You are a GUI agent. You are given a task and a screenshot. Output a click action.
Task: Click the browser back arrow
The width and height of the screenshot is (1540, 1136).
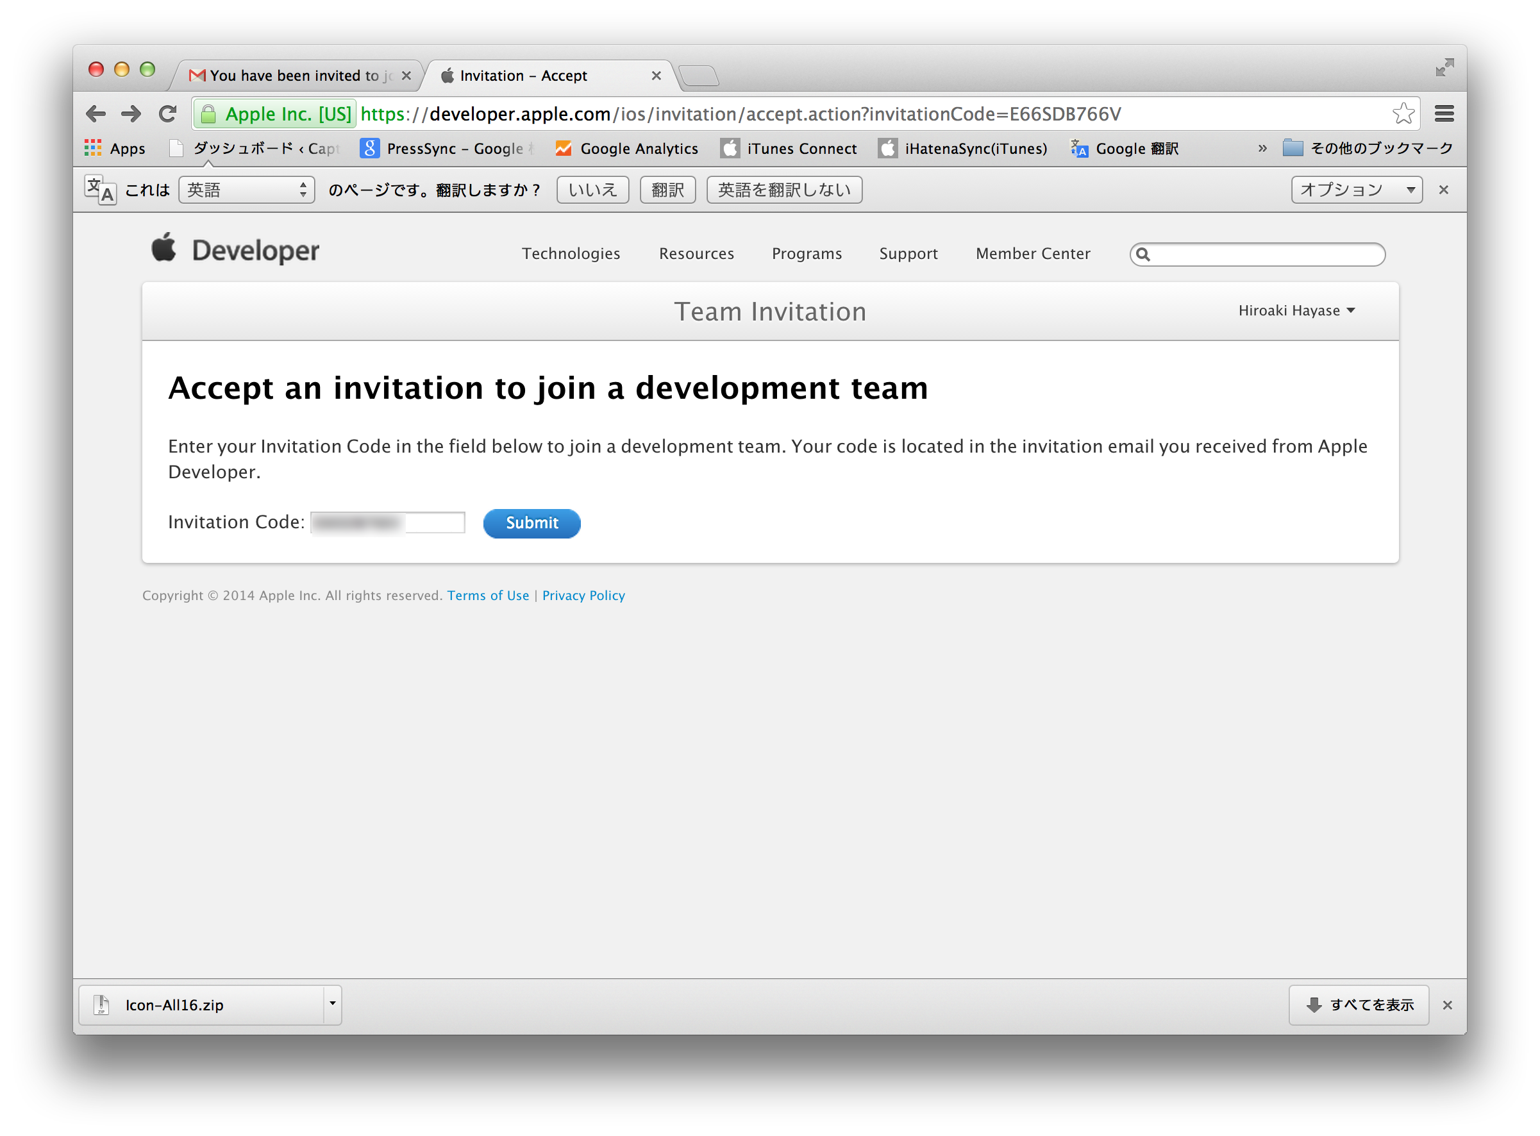(x=96, y=113)
